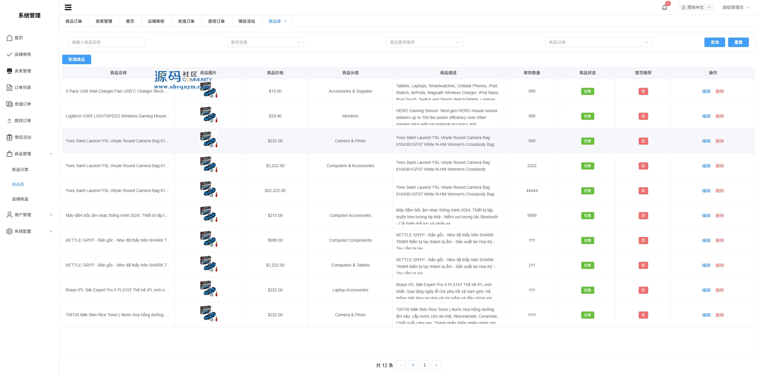Open the notification bell
758x376 pixels.
pyautogui.click(x=664, y=7)
